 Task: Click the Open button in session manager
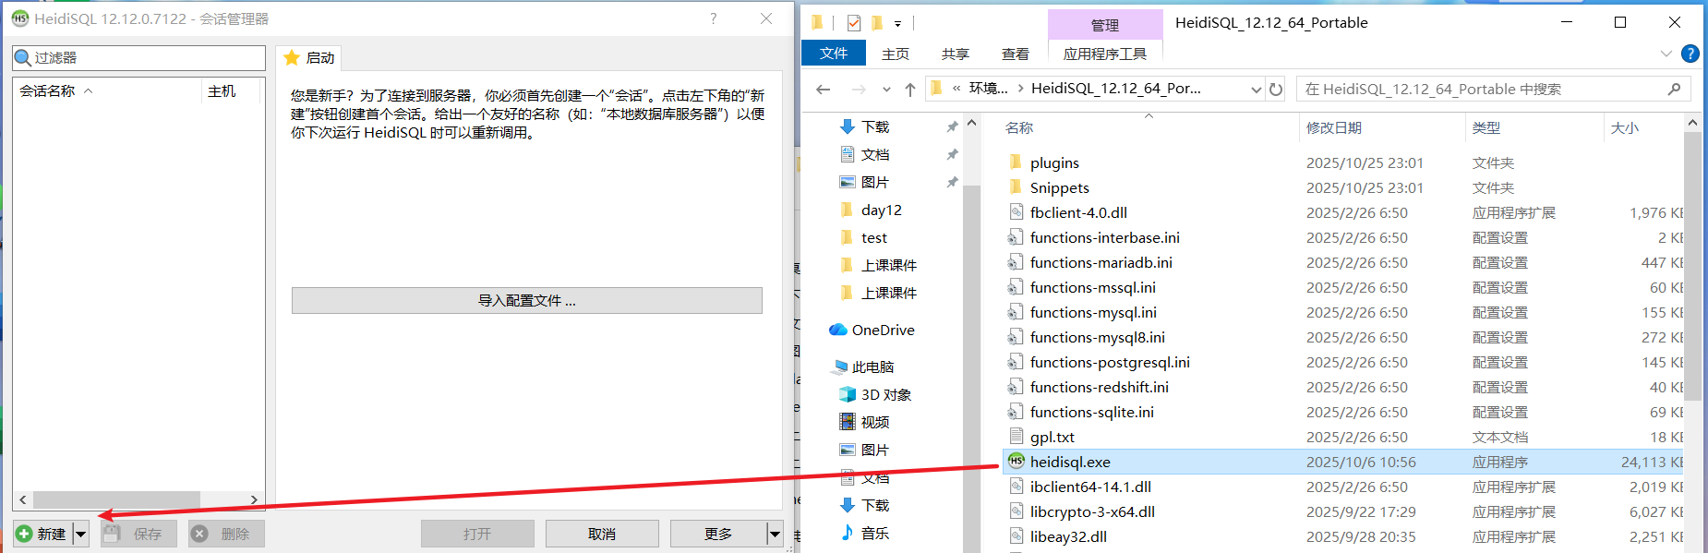click(x=477, y=534)
